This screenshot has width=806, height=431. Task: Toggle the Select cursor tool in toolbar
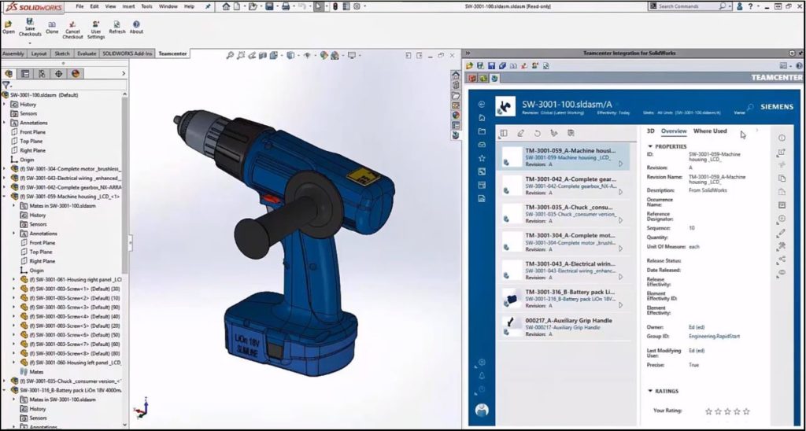(319, 6)
